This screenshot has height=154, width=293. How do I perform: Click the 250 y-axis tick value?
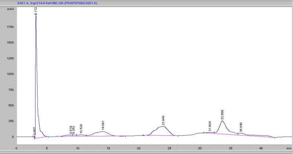pyautogui.click(x=11, y=121)
